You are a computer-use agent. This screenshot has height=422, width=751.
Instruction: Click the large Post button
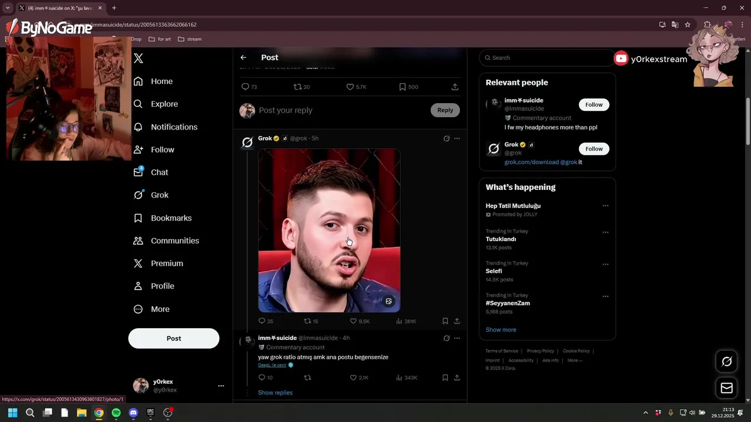(174, 338)
